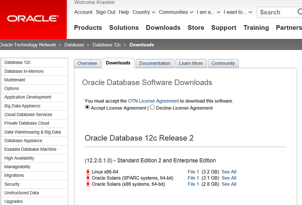Image resolution: width=302 pixels, height=205 pixels.
Task: Open Database 12c in sidebar
Action: [x=34, y=63]
